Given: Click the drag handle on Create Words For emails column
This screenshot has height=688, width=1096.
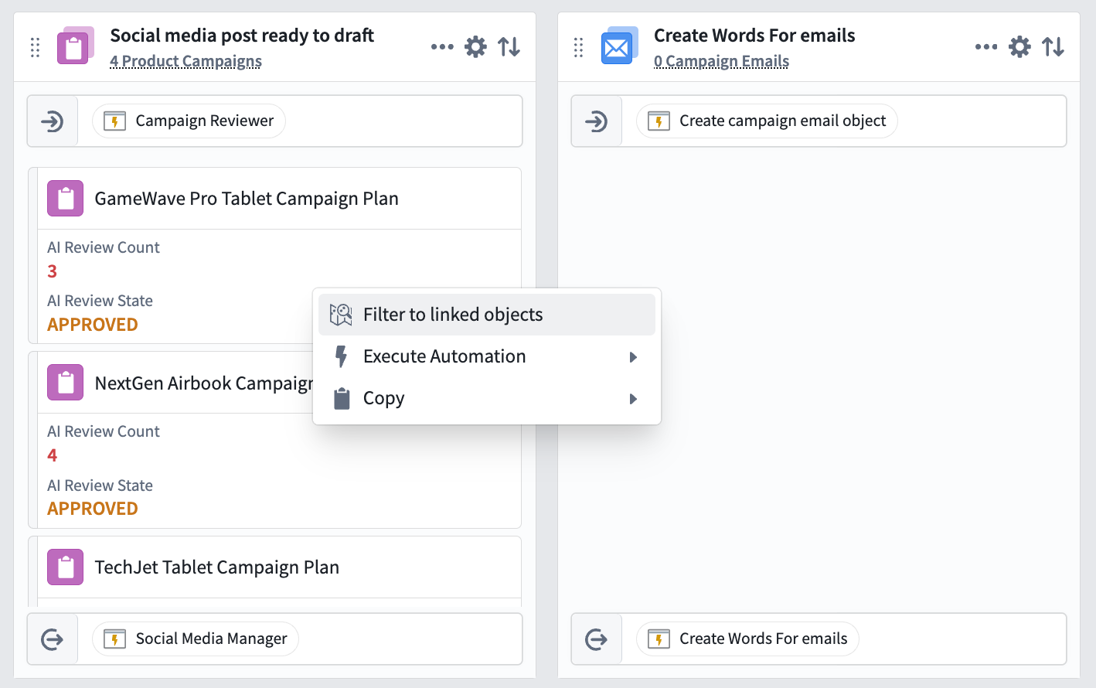Looking at the screenshot, I should (578, 46).
